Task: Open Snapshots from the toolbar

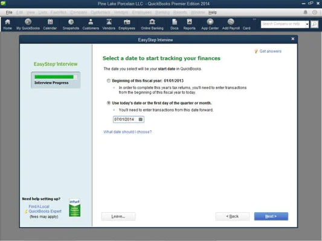Action: 71,24
